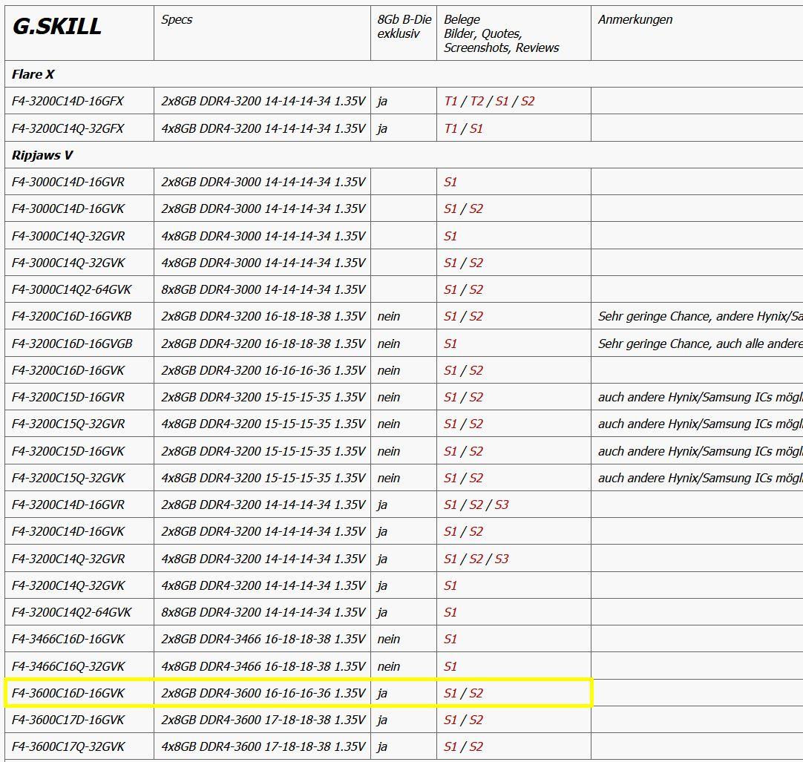Click model name F4-3000C14Q2-64GVK
The image size is (803, 762).
pyautogui.click(x=72, y=289)
